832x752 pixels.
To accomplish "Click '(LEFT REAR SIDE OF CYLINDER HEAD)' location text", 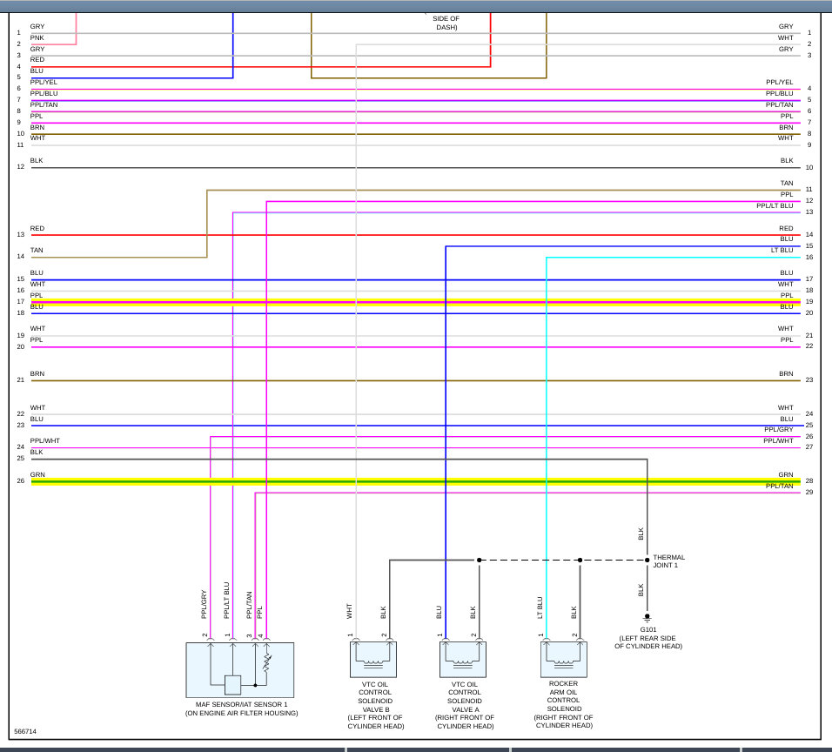I will coord(648,642).
